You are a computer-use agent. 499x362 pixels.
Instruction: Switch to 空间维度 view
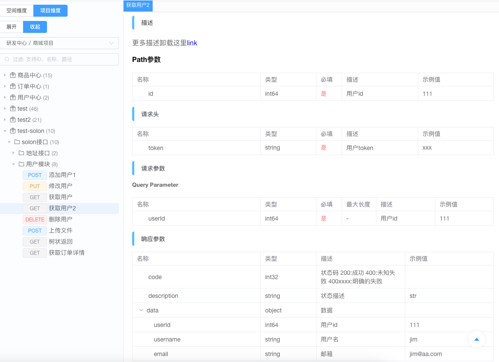pyautogui.click(x=17, y=11)
